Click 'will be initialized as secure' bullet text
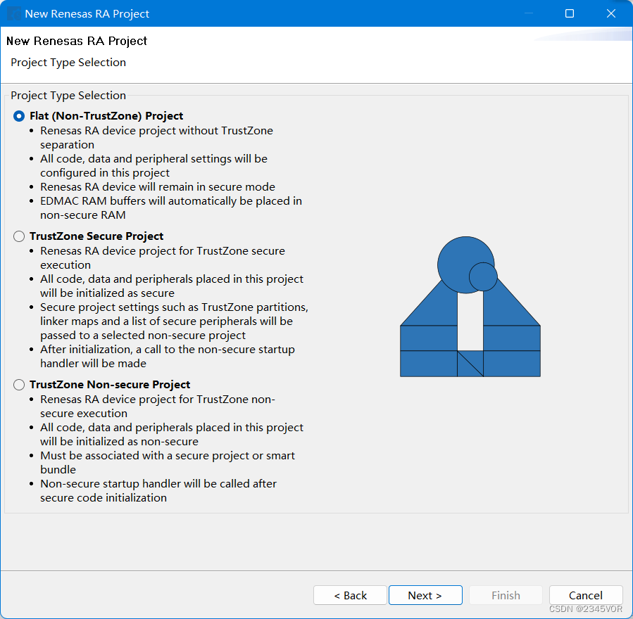This screenshot has height=619, width=633. (x=108, y=293)
